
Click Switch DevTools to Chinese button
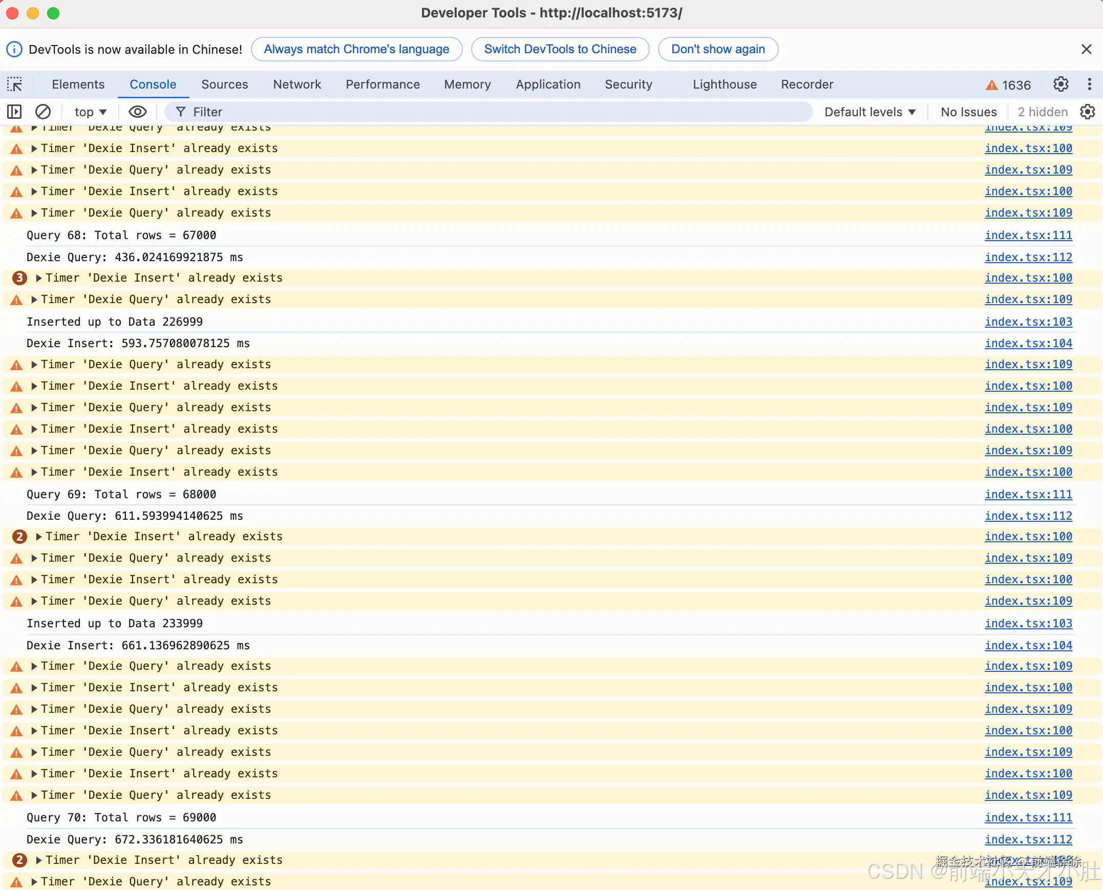coord(560,49)
